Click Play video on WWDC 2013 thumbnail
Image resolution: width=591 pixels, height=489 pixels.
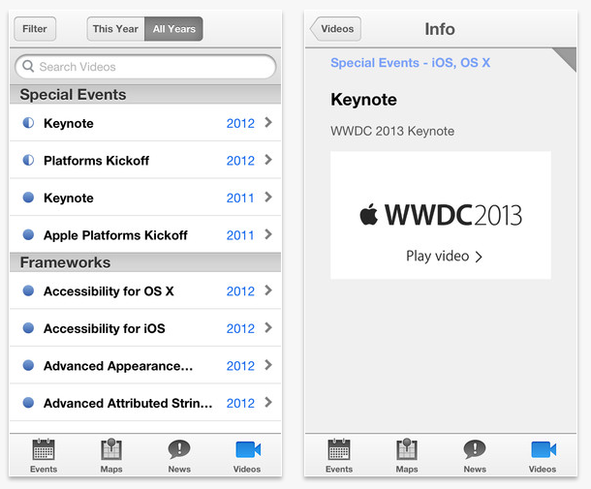[x=444, y=257]
